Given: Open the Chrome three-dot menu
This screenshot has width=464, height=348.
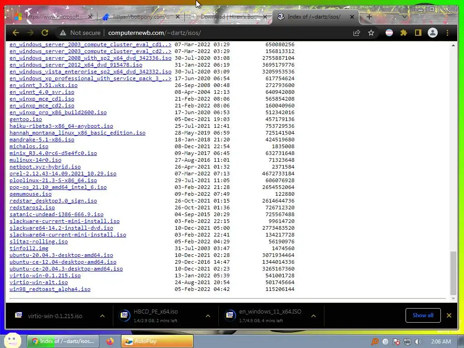Looking at the screenshot, I should pyautogui.click(x=447, y=33).
